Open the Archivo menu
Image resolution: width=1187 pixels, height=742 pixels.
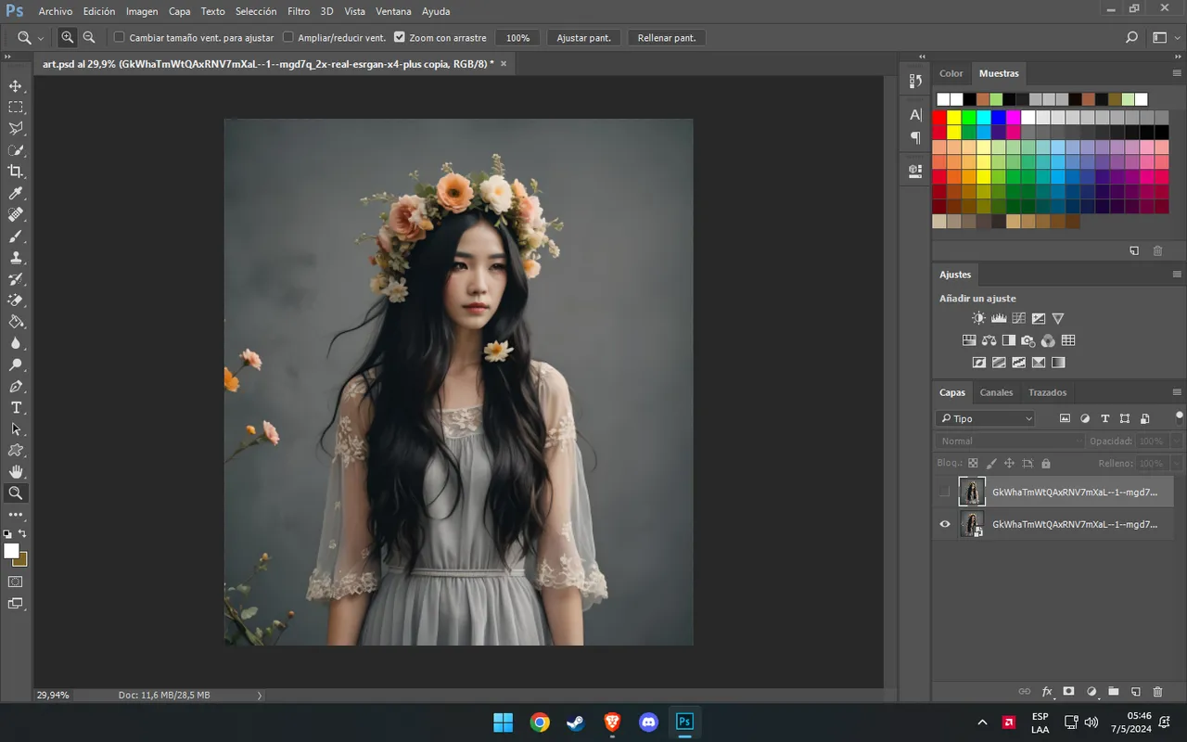pyautogui.click(x=56, y=11)
